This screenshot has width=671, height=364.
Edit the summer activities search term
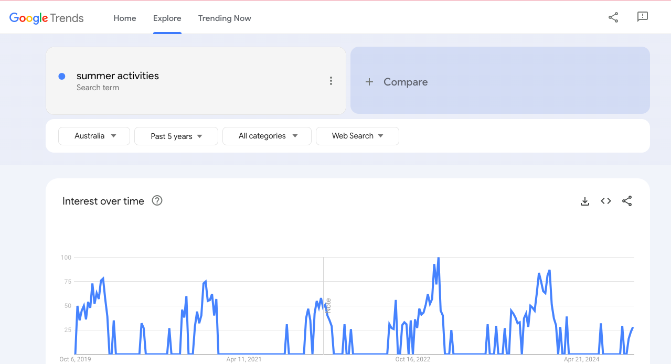[118, 76]
